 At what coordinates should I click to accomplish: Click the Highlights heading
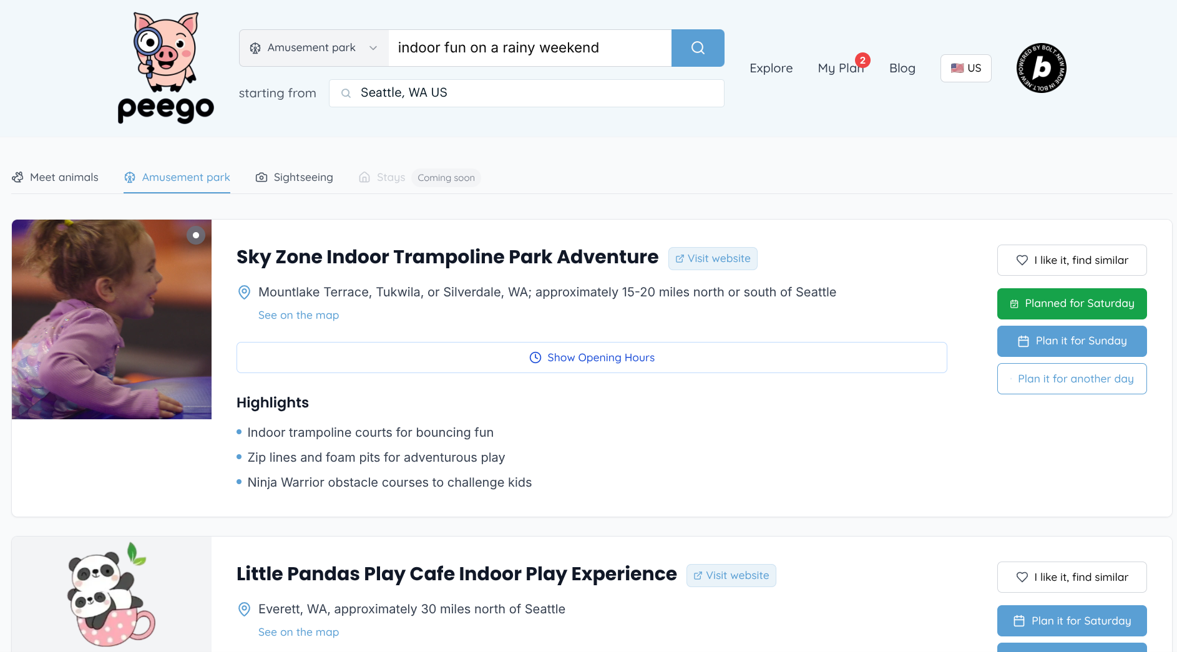point(273,402)
